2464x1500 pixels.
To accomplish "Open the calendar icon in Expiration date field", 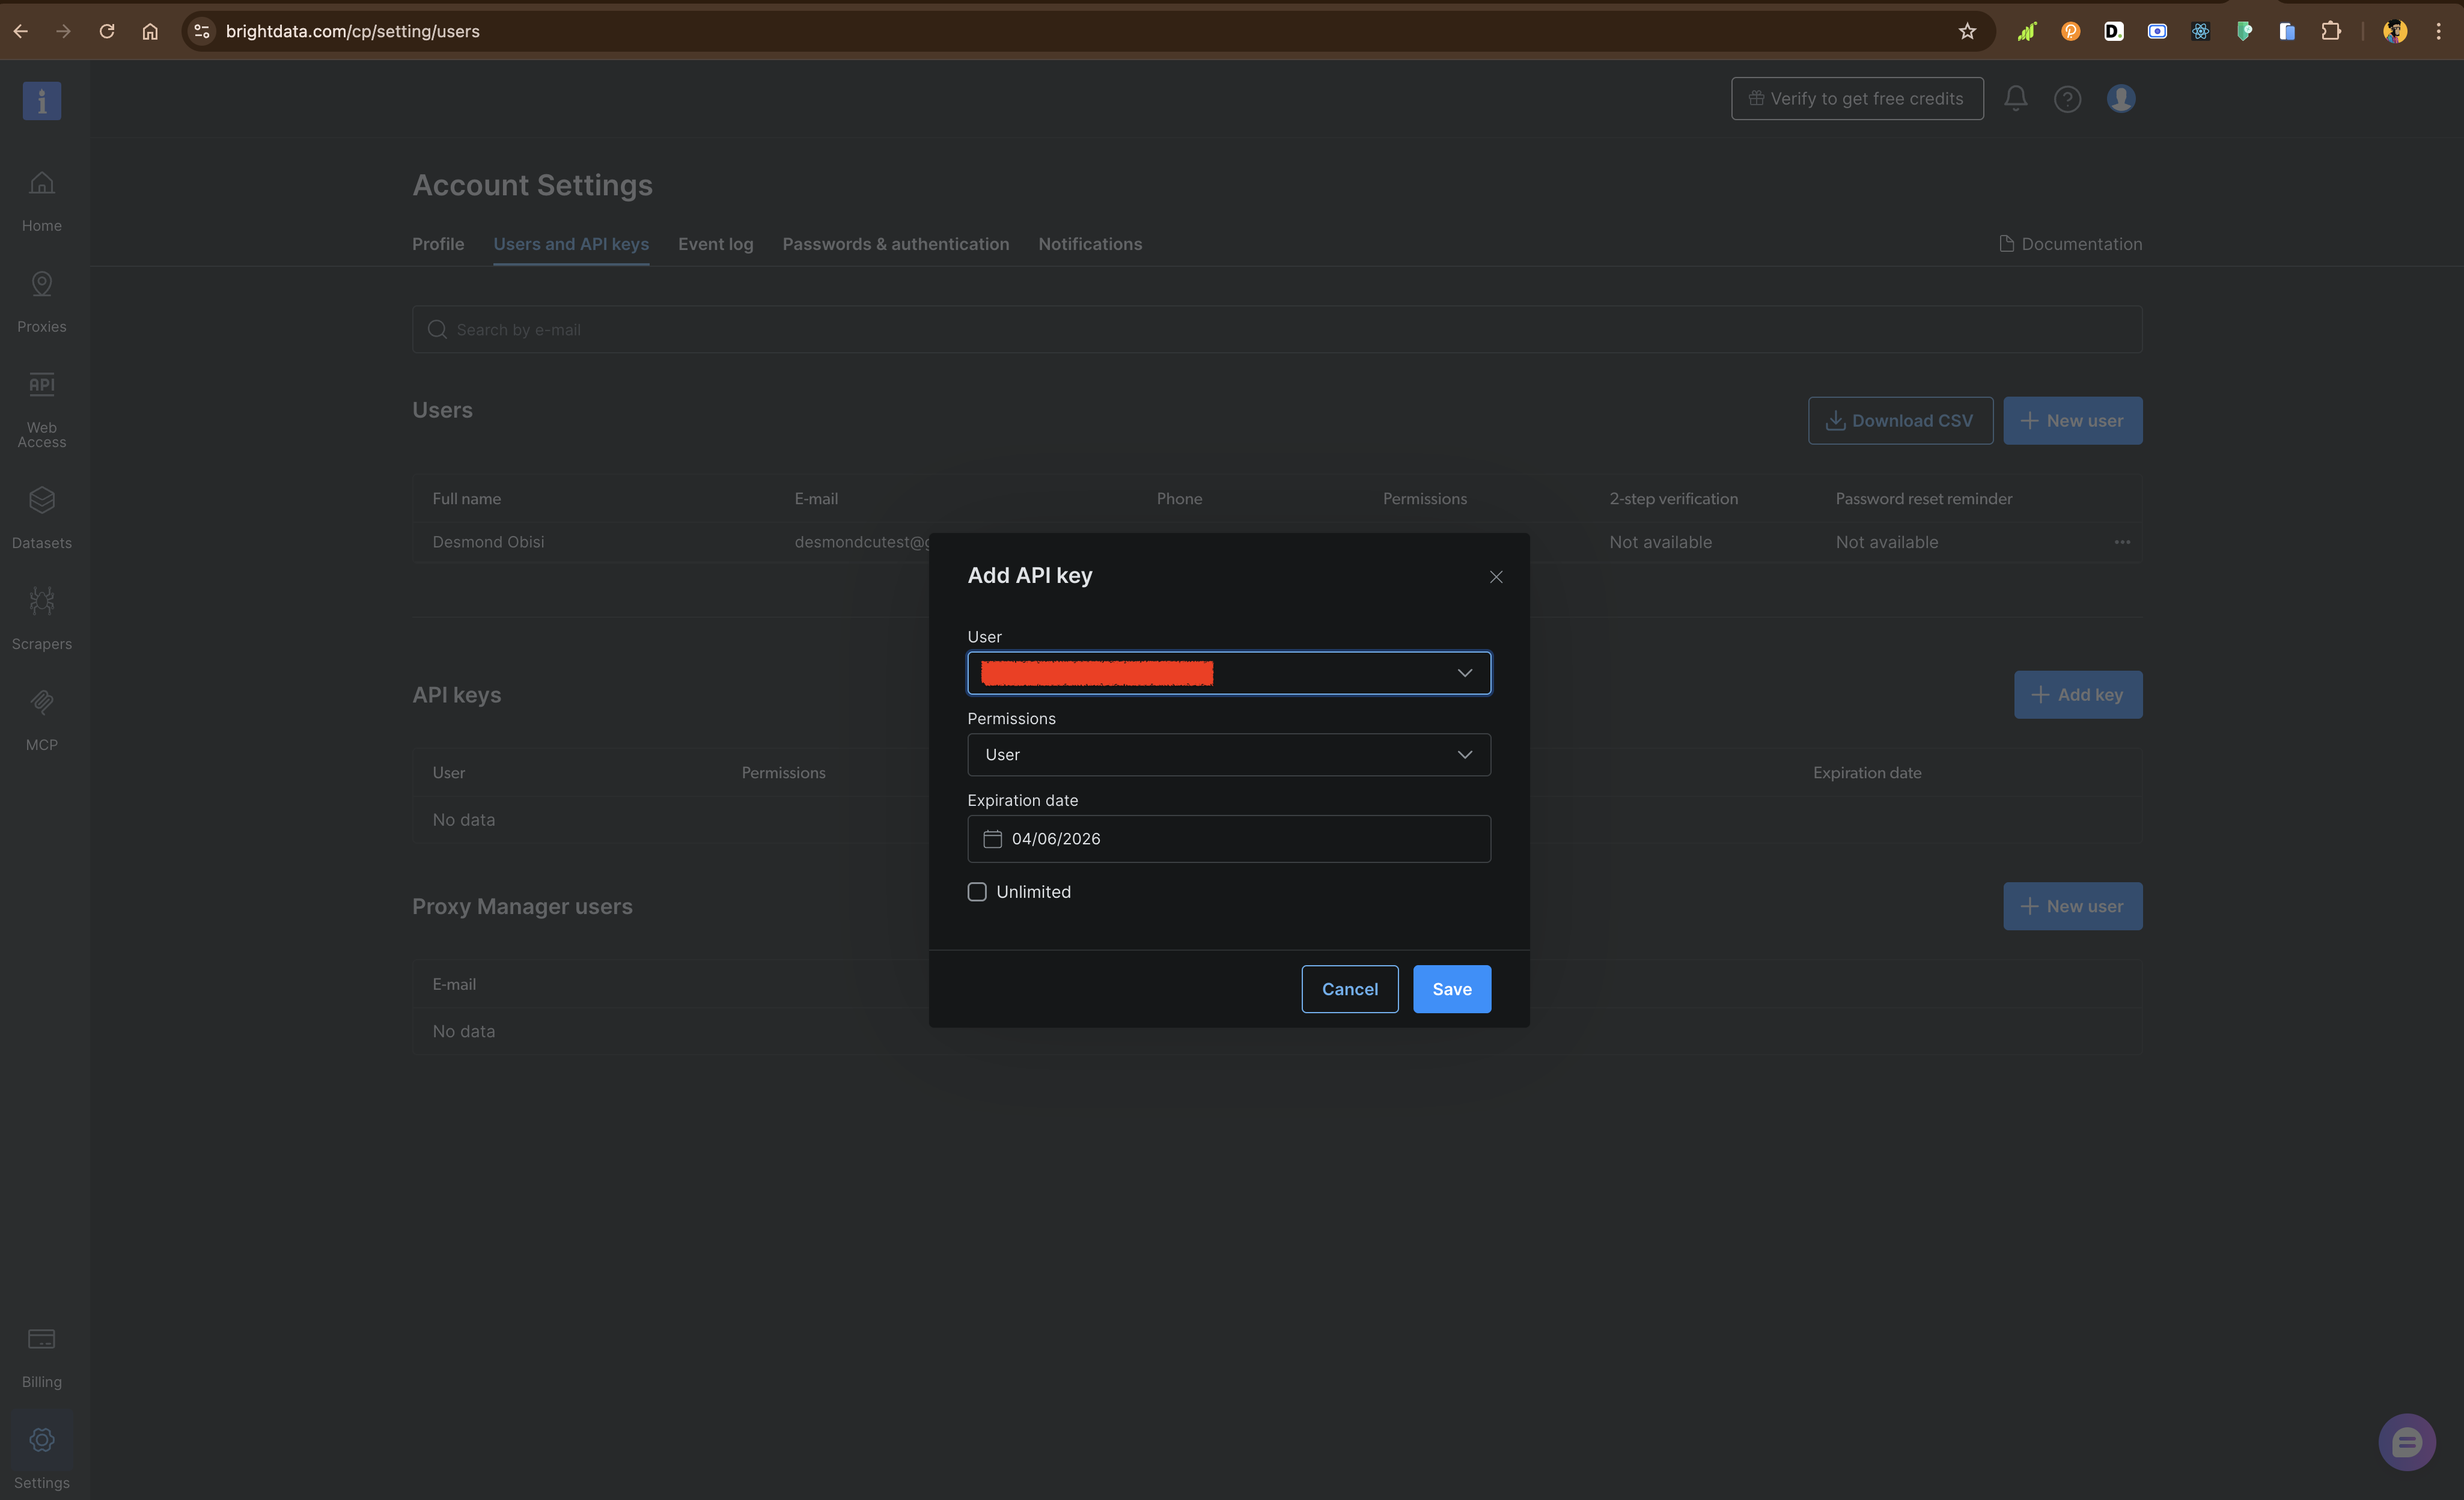I will pos(992,839).
